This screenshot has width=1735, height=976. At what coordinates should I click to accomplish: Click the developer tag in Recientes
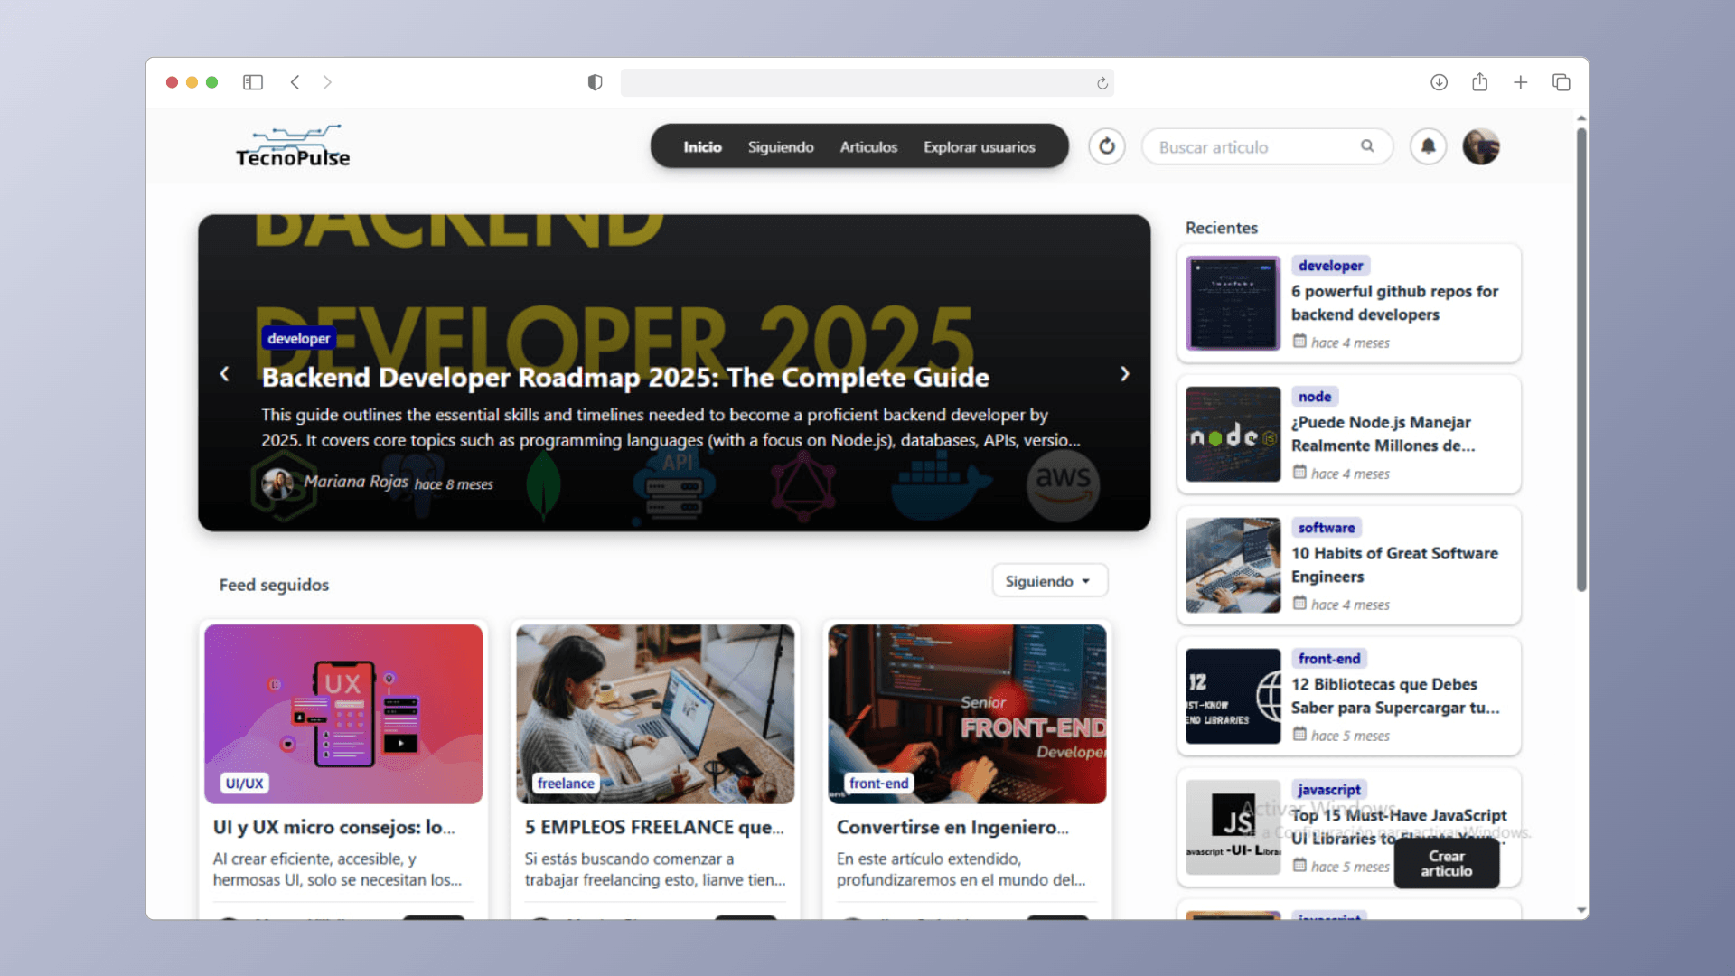[x=1330, y=266]
